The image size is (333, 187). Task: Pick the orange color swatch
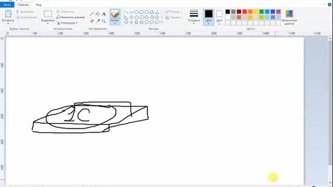[250, 11]
